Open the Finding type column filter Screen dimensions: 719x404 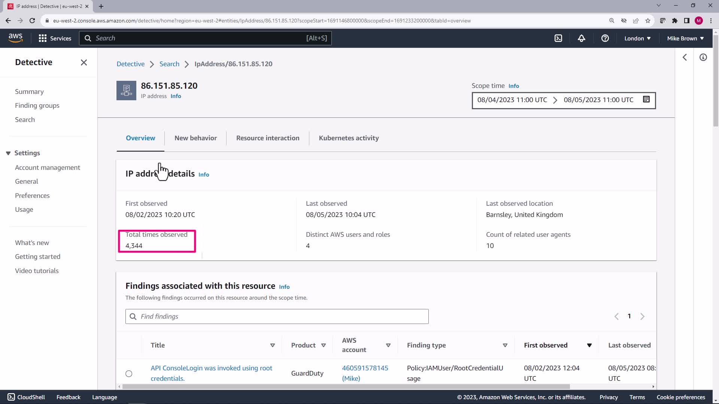505,345
